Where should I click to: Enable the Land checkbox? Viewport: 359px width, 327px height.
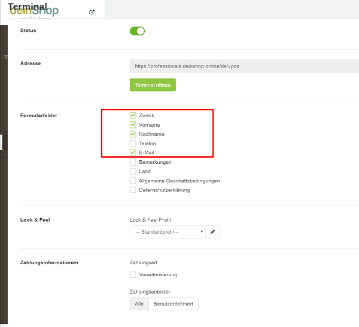click(133, 171)
